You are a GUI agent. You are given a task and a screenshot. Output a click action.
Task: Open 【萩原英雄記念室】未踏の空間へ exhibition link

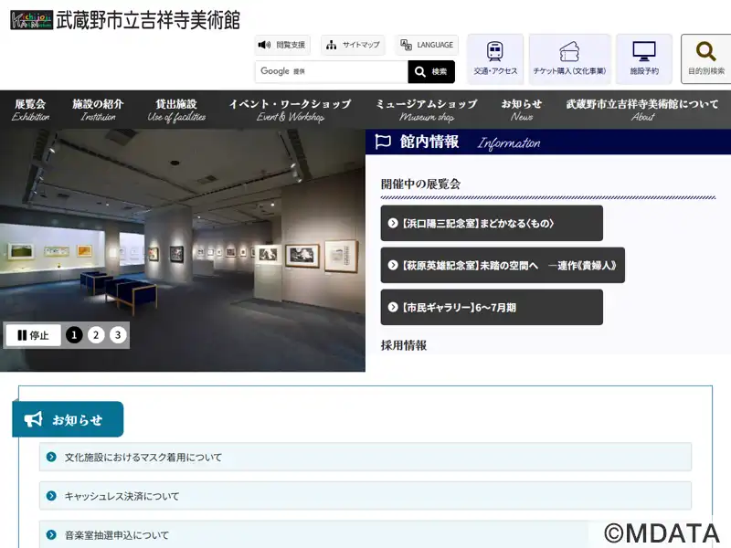pyautogui.click(x=503, y=265)
